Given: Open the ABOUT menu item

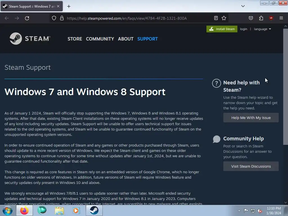Looking at the screenshot, I should click(126, 39).
